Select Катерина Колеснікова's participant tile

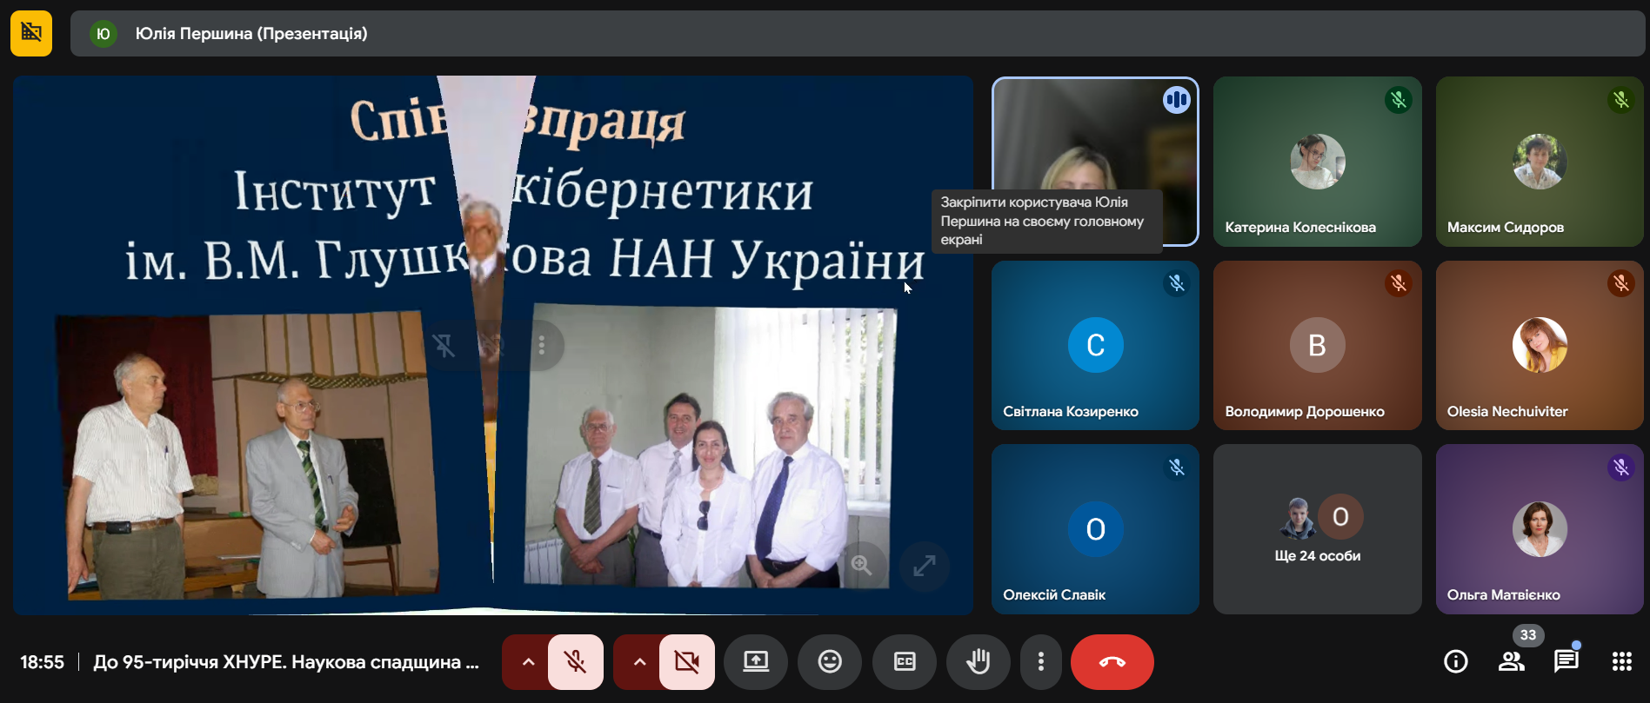(x=1317, y=162)
